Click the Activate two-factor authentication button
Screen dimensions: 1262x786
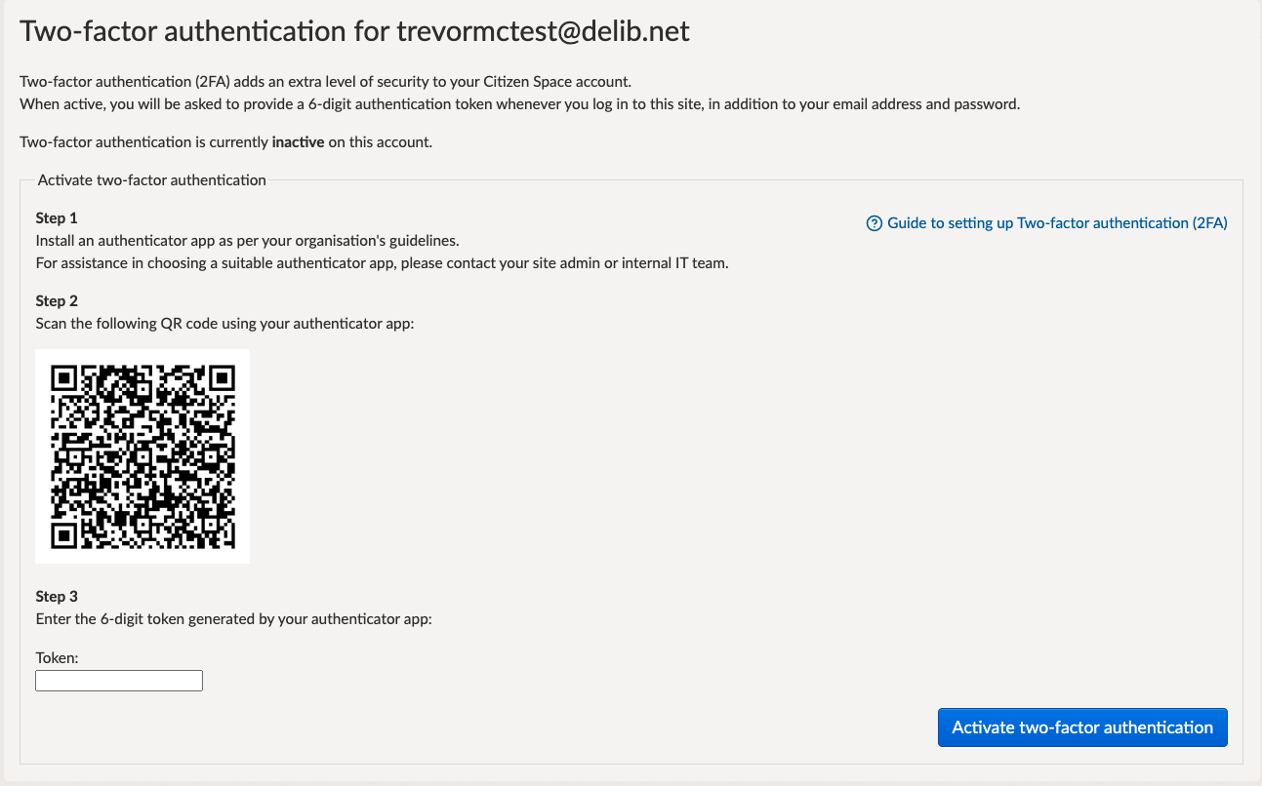click(x=1081, y=727)
